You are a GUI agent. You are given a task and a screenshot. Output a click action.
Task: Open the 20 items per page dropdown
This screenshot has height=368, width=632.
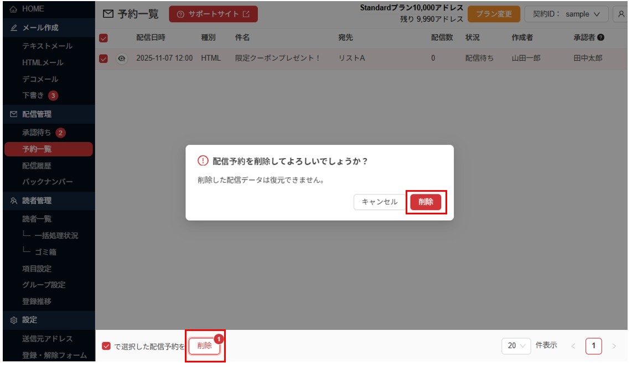516,346
